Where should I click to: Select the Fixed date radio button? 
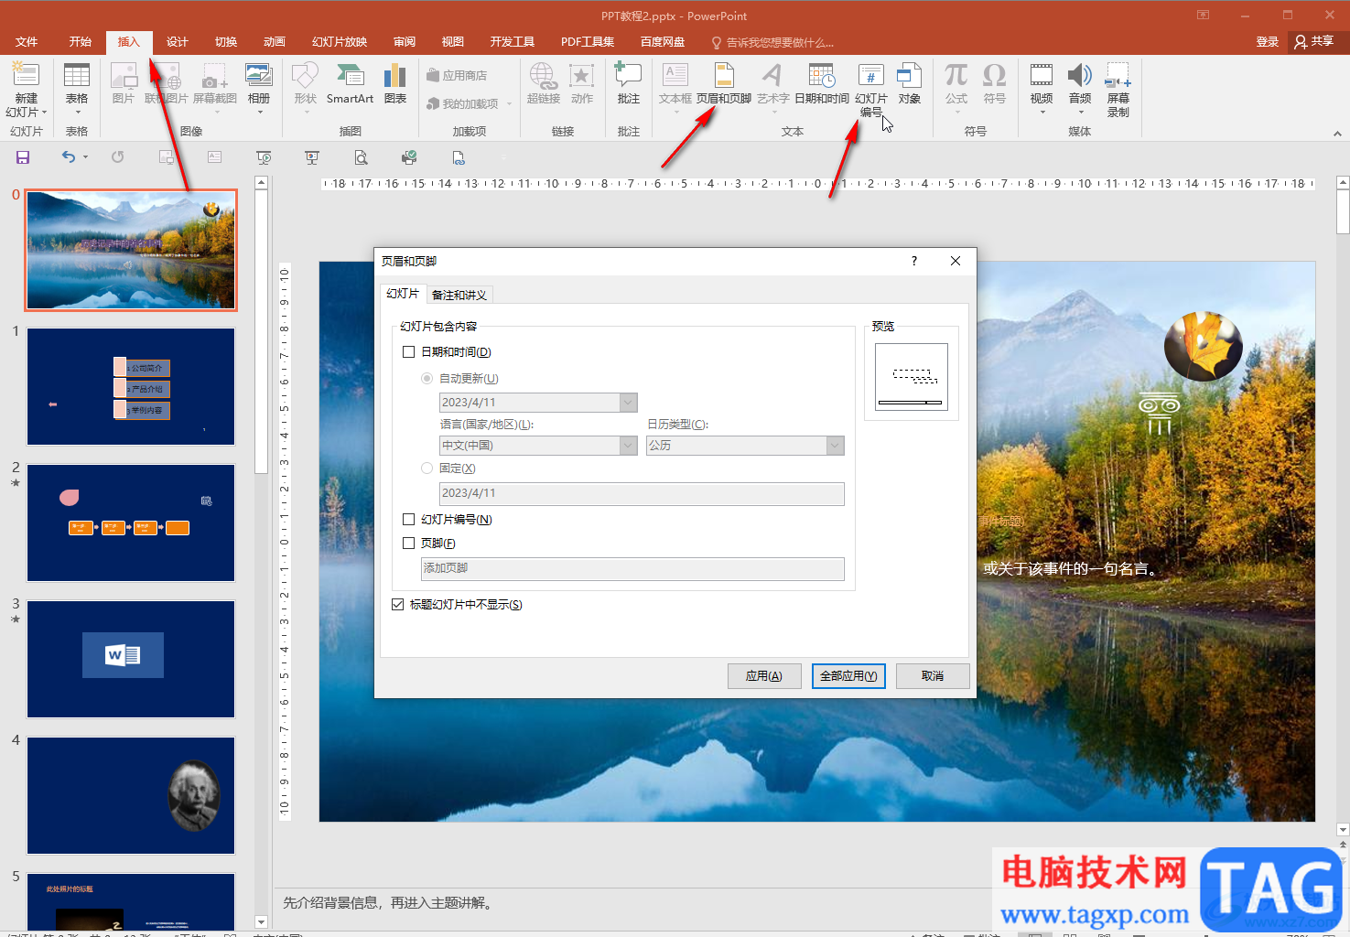(427, 468)
